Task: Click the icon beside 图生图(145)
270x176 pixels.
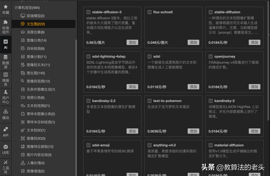Action: coord(23,73)
